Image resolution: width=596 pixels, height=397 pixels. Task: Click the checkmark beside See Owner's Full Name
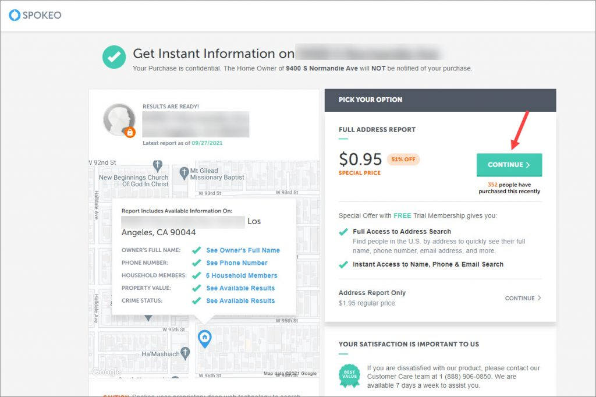pos(197,250)
